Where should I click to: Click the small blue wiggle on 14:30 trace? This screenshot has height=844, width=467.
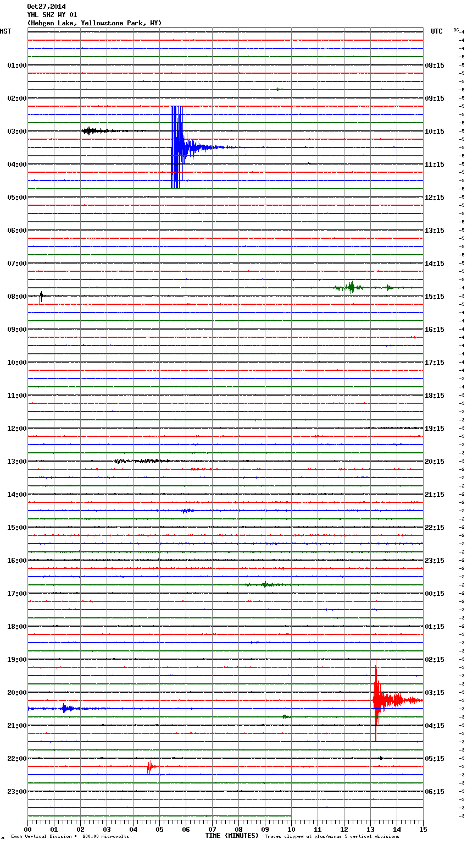point(187,511)
